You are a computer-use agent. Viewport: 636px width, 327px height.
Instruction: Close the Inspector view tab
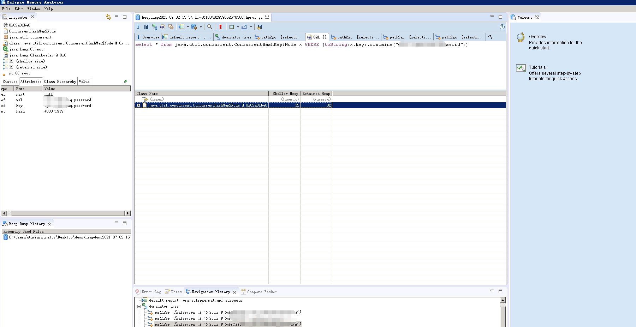(x=32, y=17)
